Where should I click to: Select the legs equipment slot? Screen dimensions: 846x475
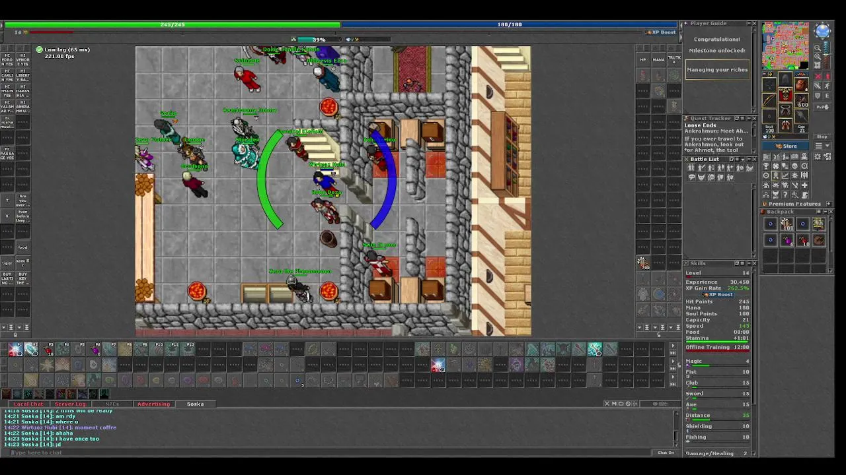tap(785, 111)
